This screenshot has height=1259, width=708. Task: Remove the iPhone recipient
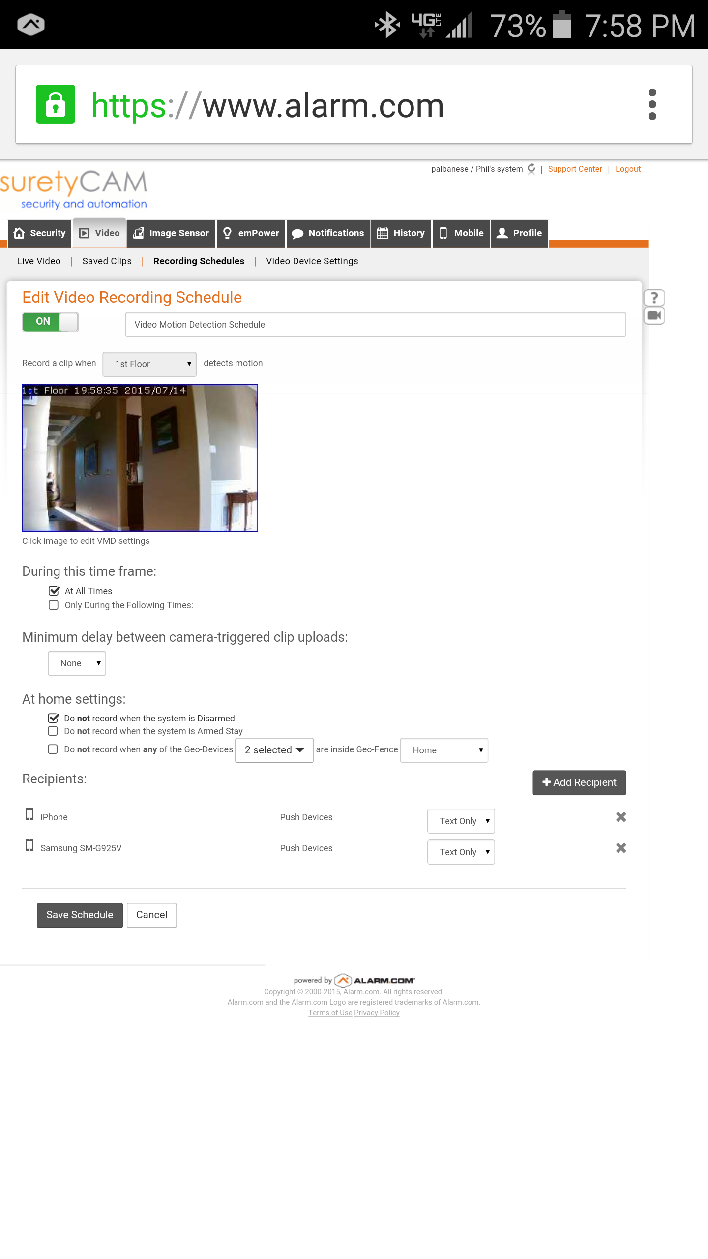coord(621,817)
